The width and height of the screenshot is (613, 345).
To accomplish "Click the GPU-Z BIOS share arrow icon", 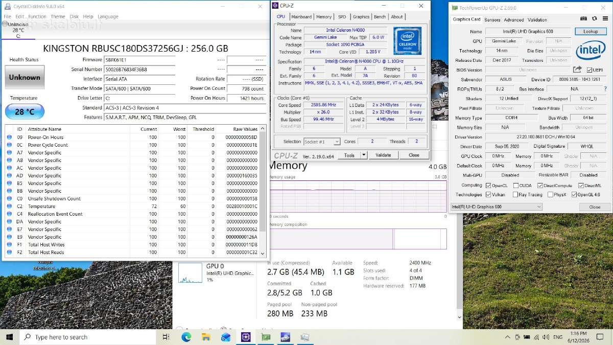I will [577, 70].
